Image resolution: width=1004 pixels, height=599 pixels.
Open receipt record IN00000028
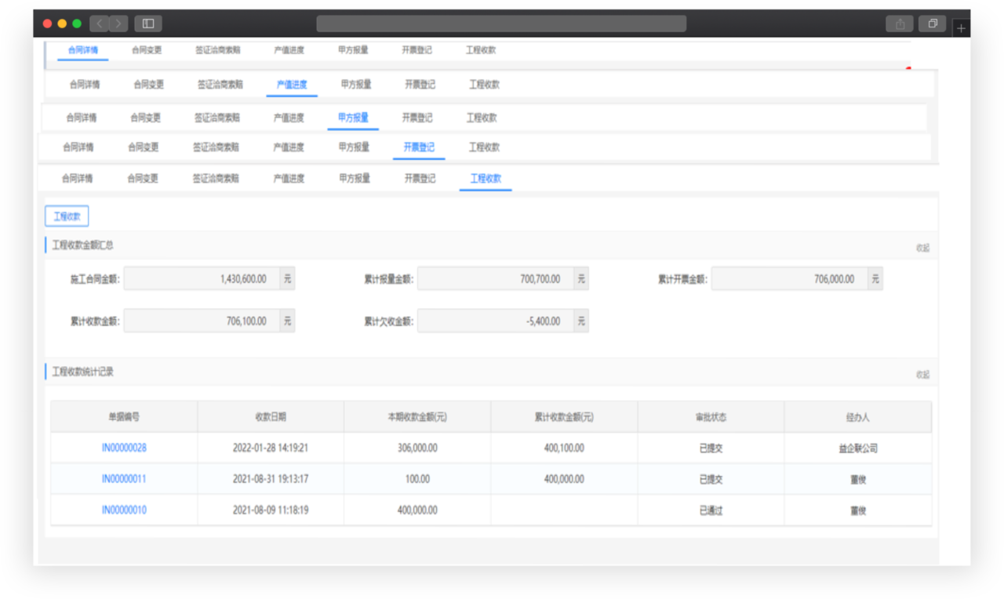(x=124, y=448)
